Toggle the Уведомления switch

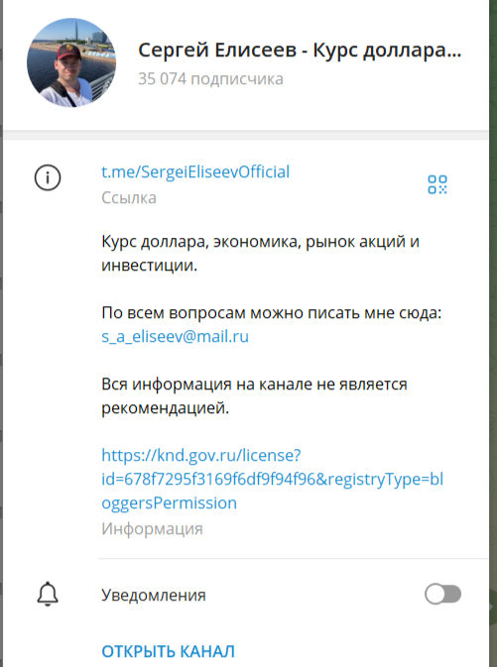[x=442, y=595]
